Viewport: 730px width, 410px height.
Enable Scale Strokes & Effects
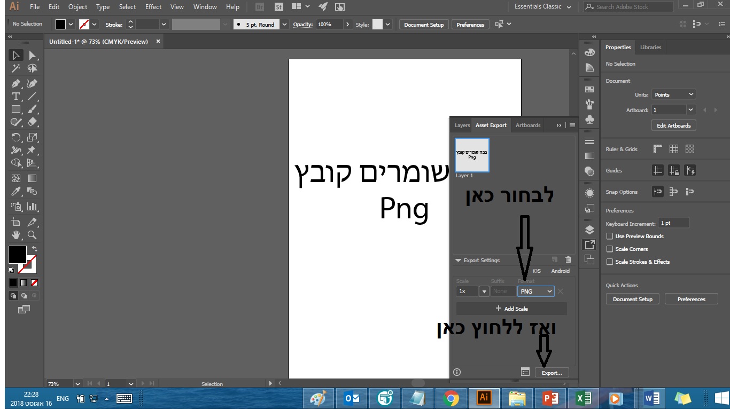point(610,262)
